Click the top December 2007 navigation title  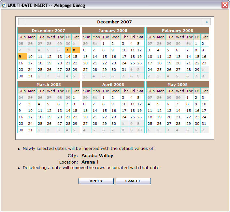(x=114, y=22)
